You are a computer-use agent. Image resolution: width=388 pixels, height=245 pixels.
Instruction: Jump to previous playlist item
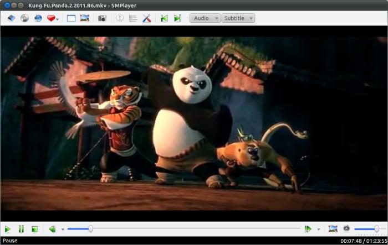click(164, 18)
